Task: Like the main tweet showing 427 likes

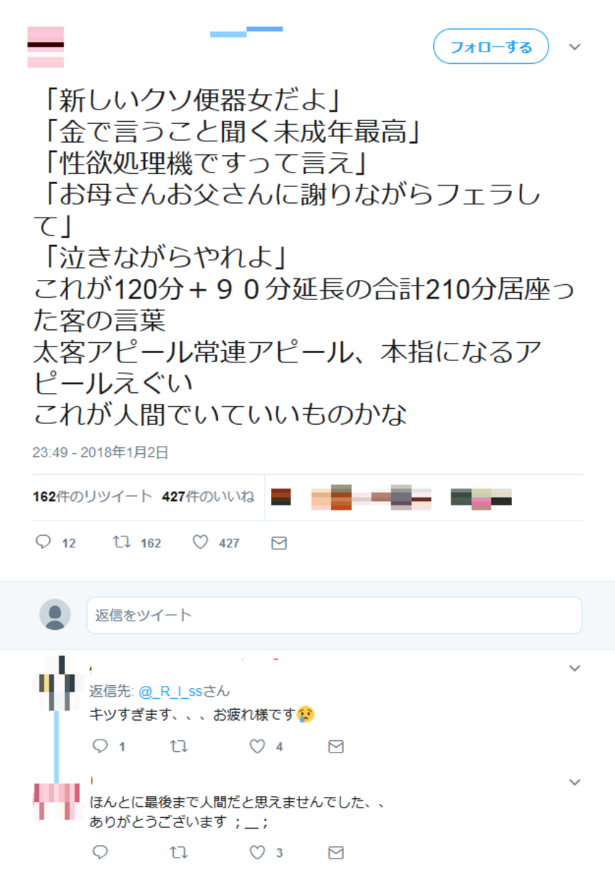Action: point(201,542)
